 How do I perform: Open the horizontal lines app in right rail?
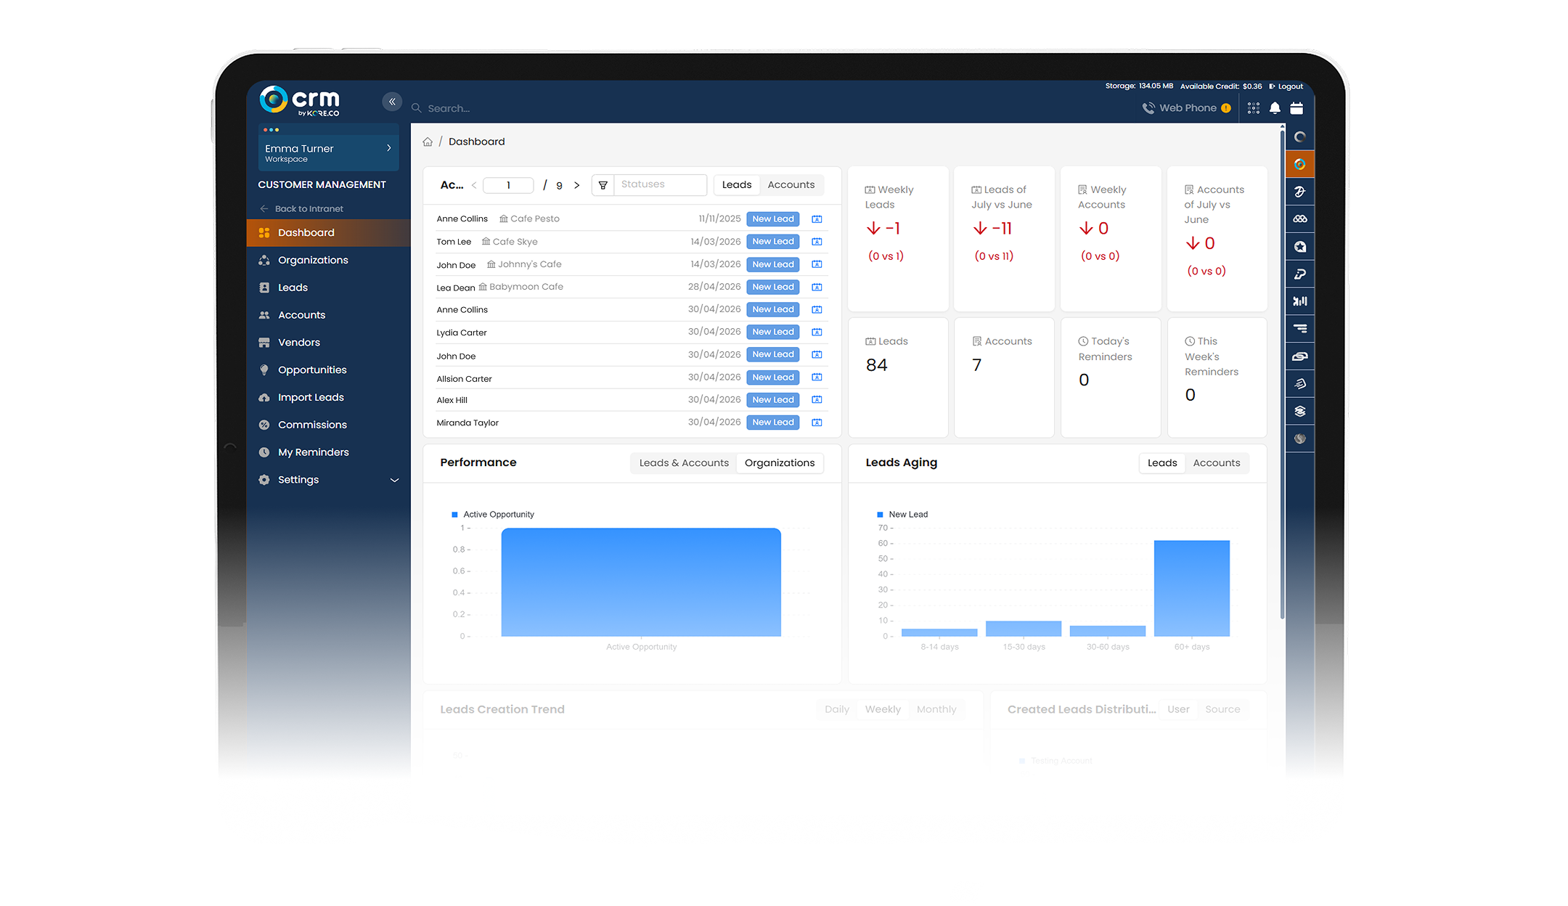(1299, 329)
